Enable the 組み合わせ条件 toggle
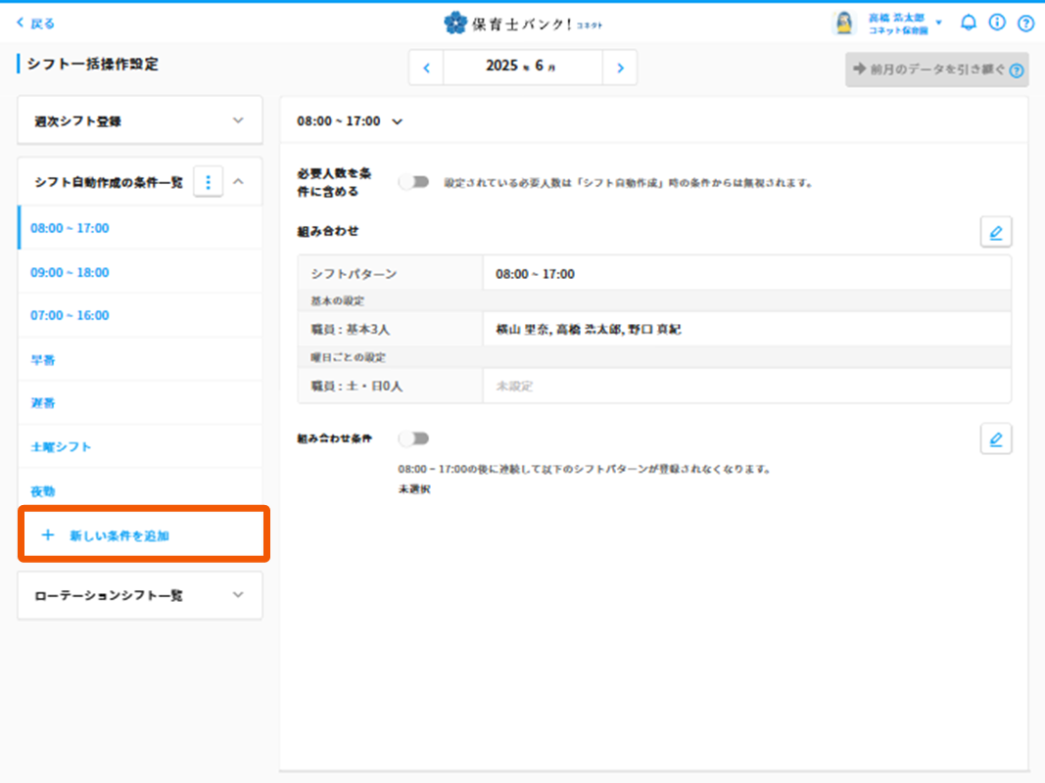This screenshot has height=783, width=1045. (414, 438)
